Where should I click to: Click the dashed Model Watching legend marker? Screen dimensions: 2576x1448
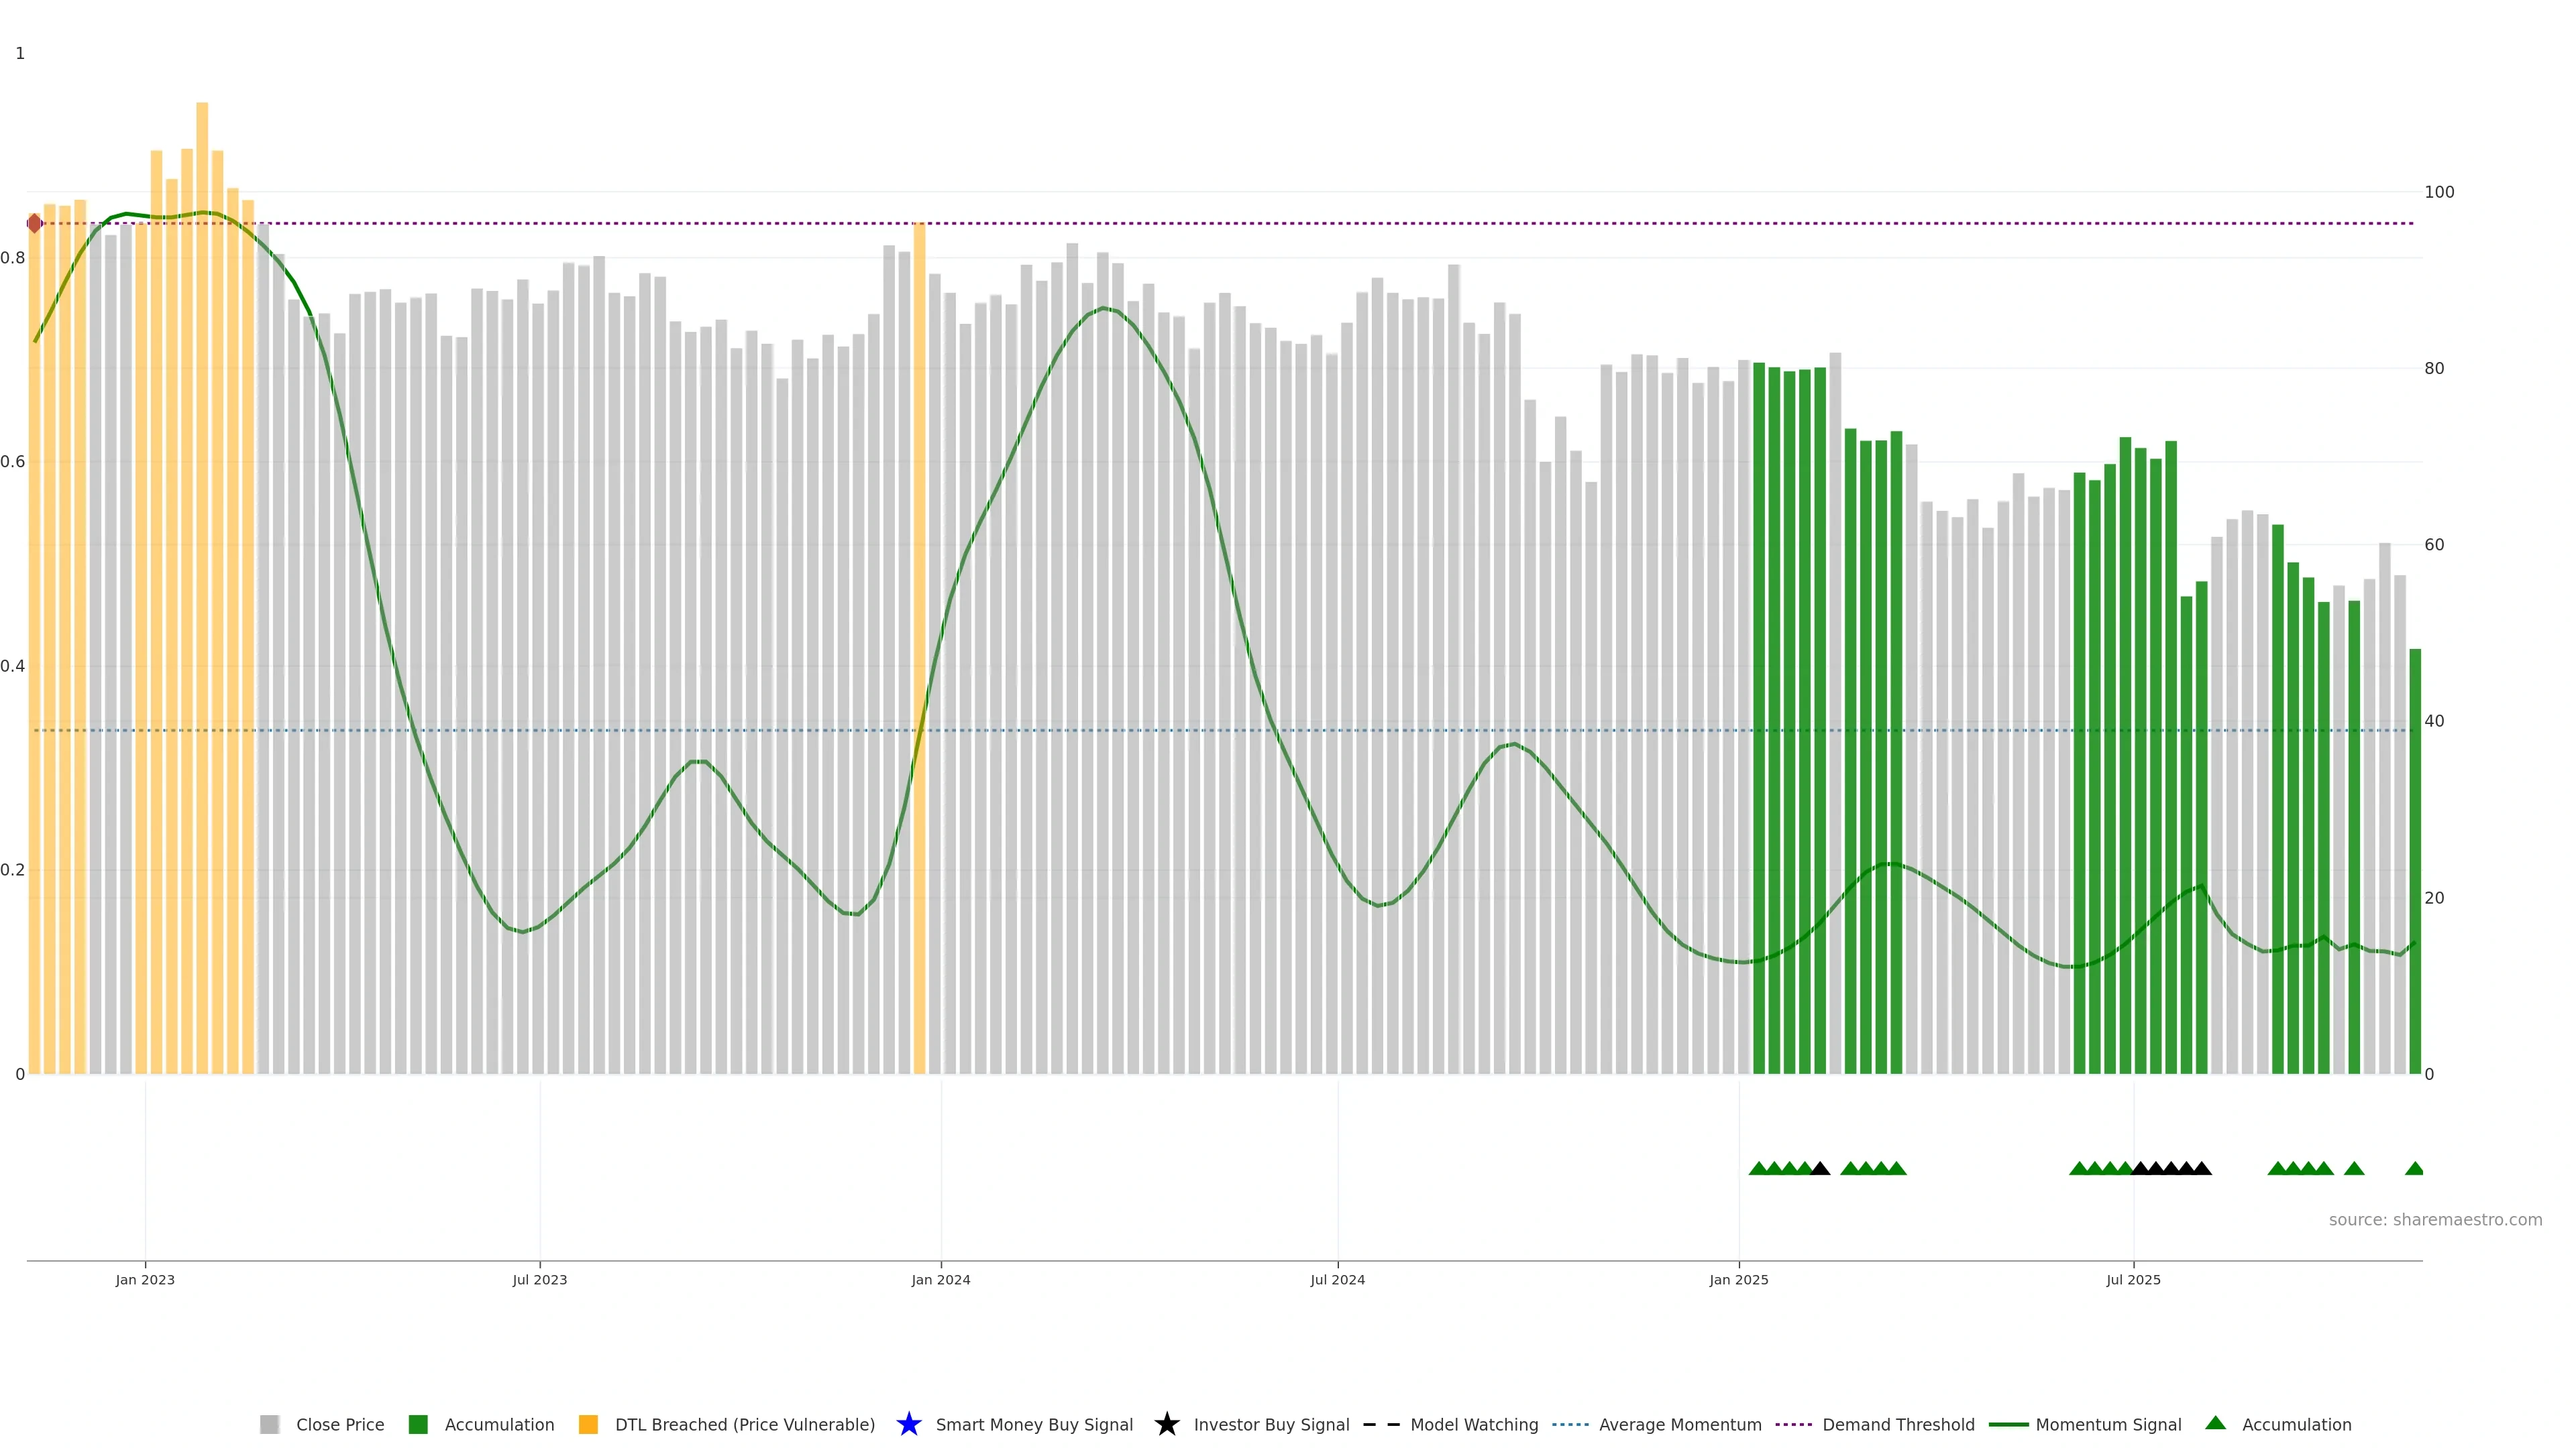click(1381, 1424)
